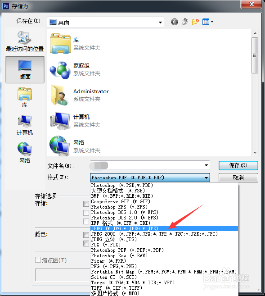Expand the 文件名 filename dropdown arrow
The width and height of the screenshot is (265, 296).
pos(206,165)
